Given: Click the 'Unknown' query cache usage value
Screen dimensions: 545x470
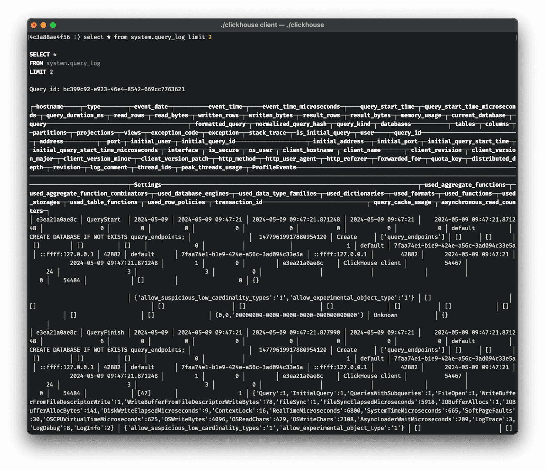Looking at the screenshot, I should [x=385, y=315].
